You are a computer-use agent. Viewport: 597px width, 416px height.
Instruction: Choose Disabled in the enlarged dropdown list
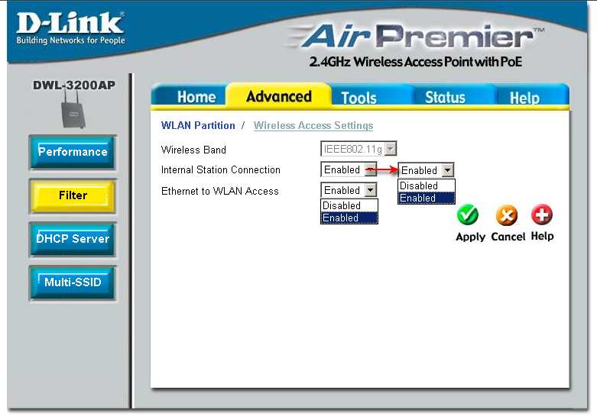[426, 185]
